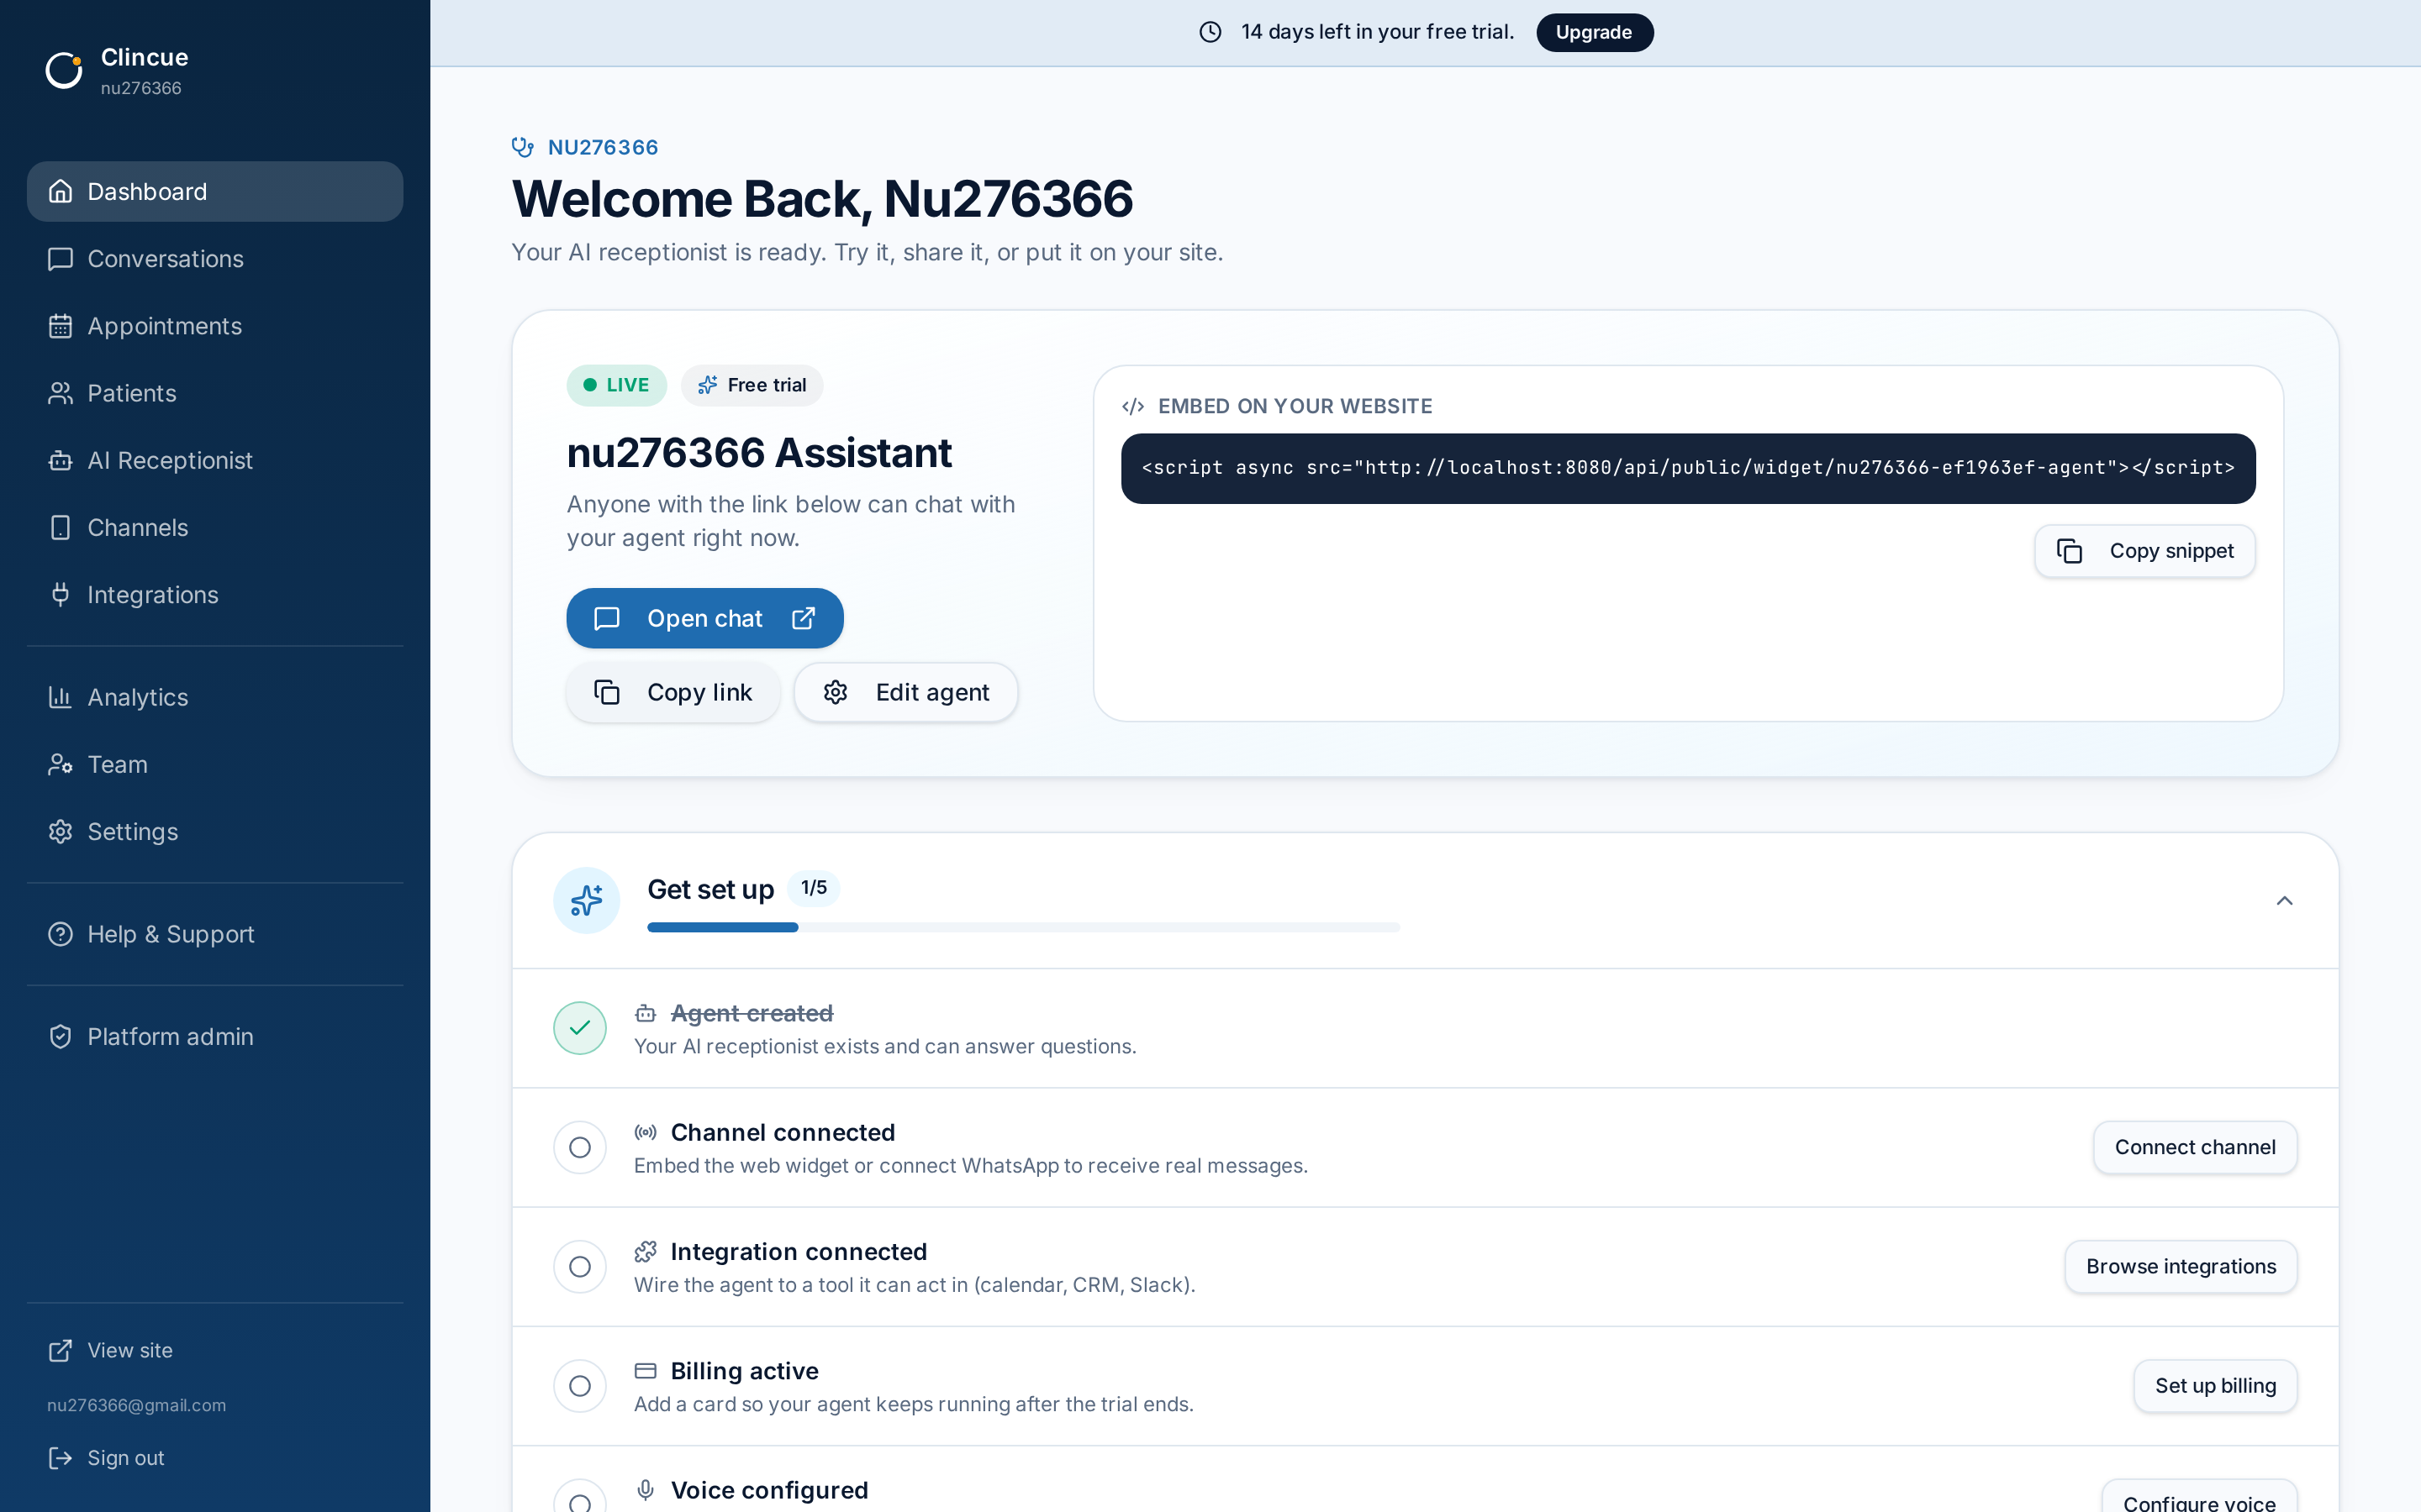The image size is (2421, 1512).
Task: Toggle the completed Agent created checkmark
Action: [580, 1028]
